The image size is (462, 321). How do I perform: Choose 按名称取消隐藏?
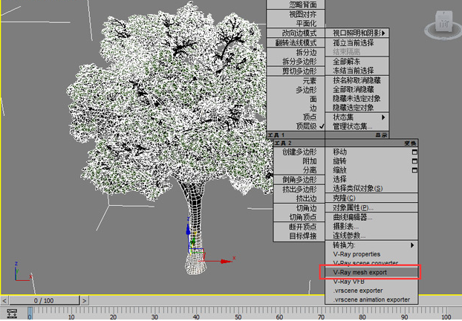[357, 80]
